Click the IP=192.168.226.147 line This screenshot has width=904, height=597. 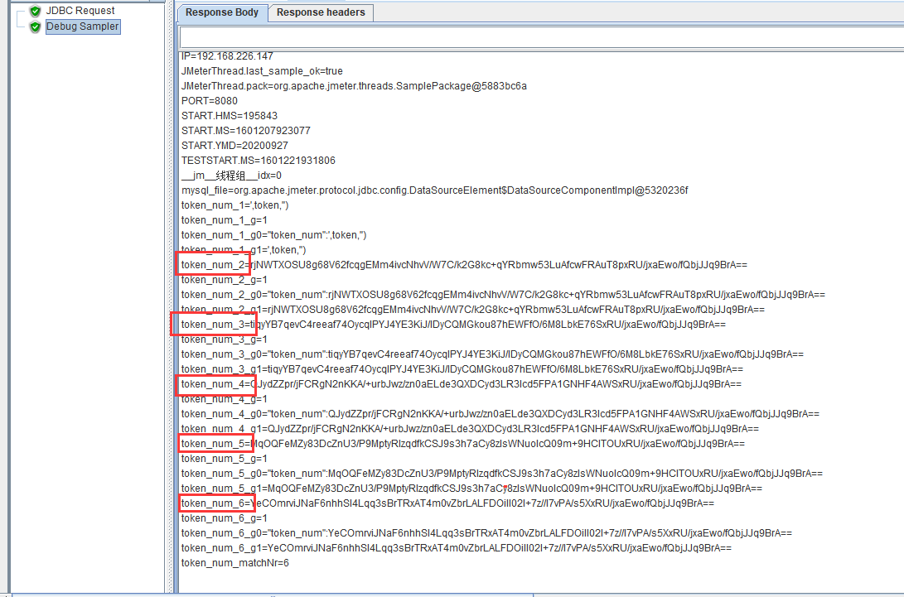[x=227, y=56]
